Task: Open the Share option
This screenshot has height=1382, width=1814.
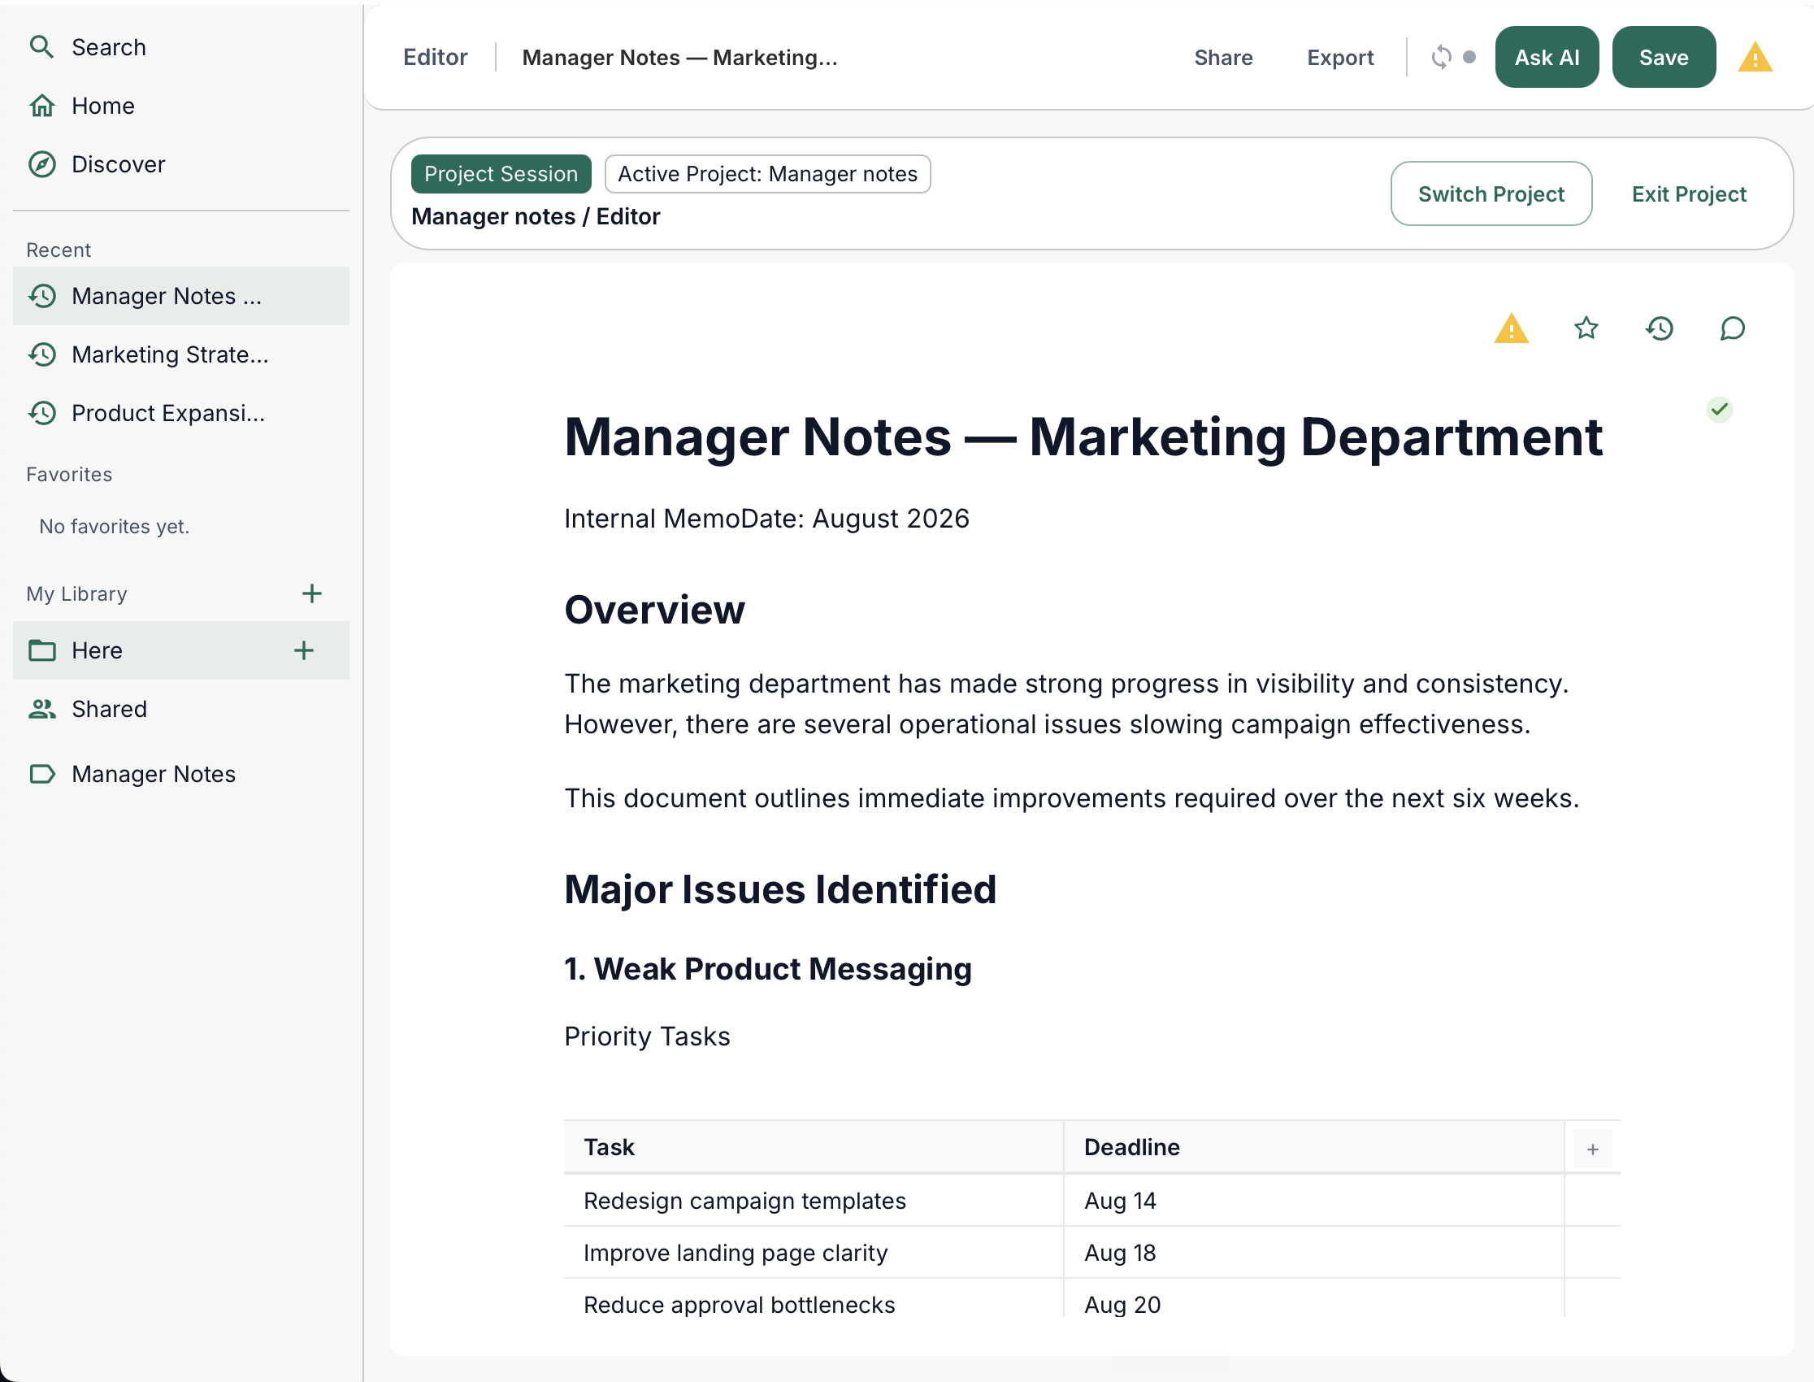Action: [x=1223, y=57]
